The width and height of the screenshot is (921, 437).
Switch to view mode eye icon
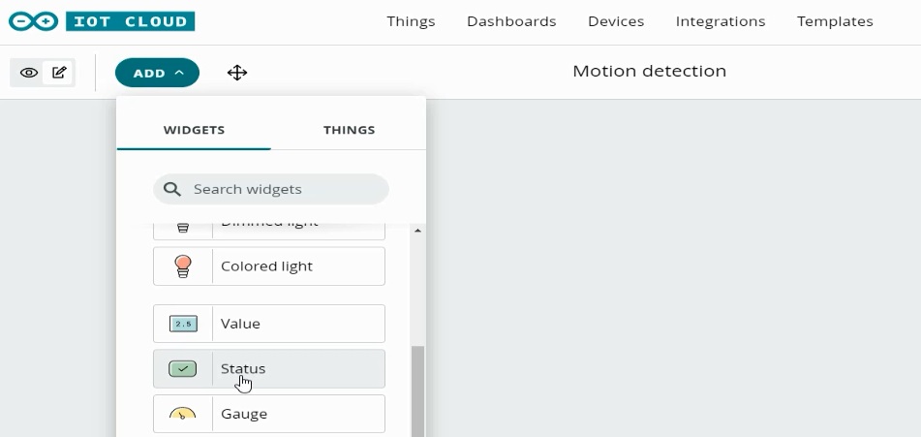[29, 73]
